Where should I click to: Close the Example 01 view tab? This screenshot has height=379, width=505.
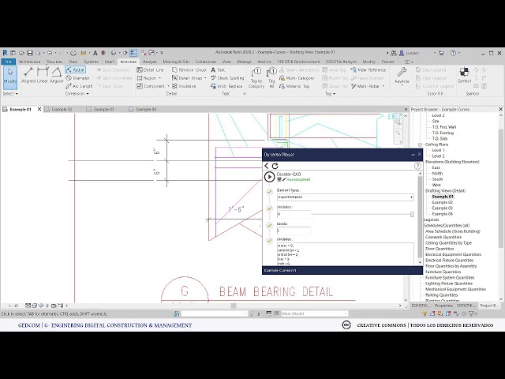click(x=39, y=109)
